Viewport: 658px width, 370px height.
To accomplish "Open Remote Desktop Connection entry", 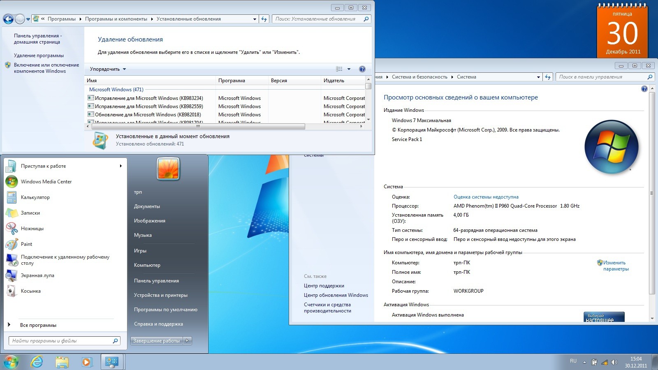I will [65, 260].
